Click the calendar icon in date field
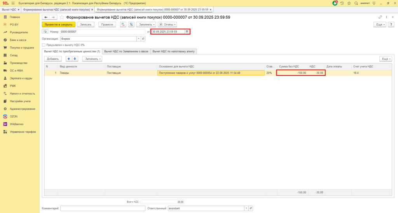 coord(187,32)
